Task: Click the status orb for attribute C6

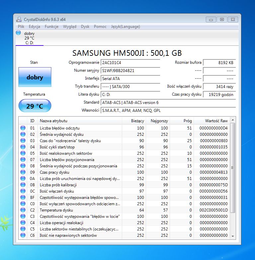Action: 23,235
